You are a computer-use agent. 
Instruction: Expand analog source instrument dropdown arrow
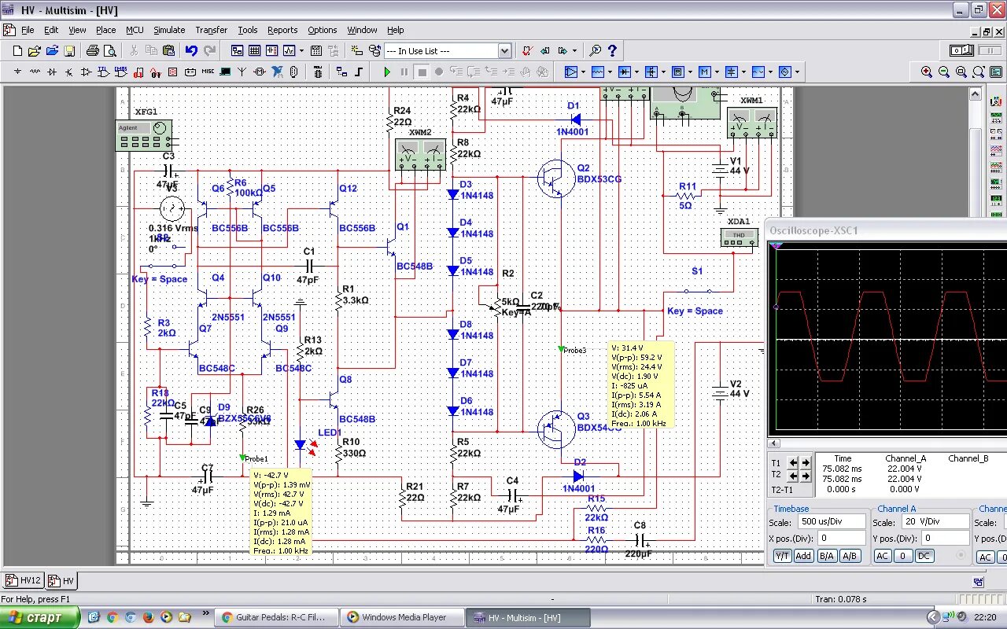point(582,72)
